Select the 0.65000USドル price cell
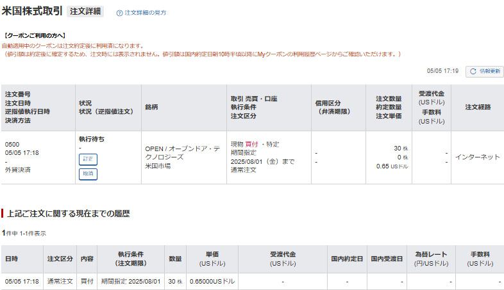Screen dimensions: 504x290 point(212,281)
